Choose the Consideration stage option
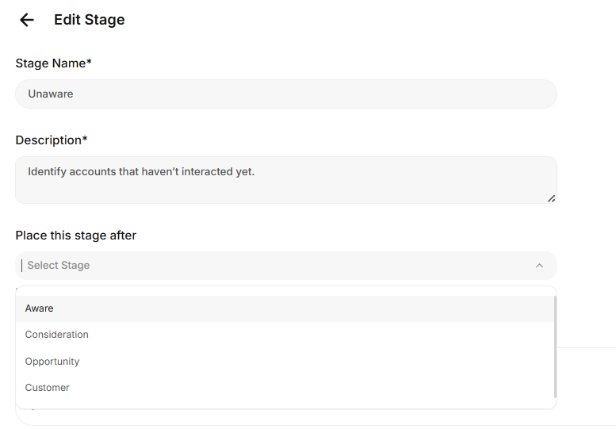 [57, 335]
